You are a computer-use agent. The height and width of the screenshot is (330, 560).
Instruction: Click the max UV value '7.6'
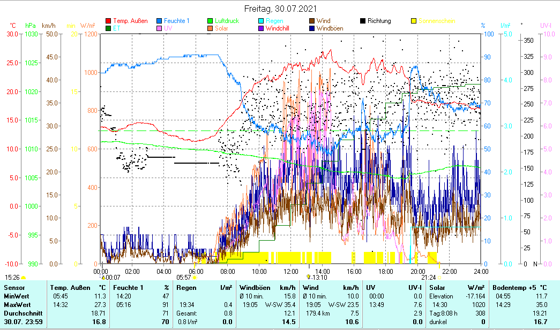coord(417,305)
